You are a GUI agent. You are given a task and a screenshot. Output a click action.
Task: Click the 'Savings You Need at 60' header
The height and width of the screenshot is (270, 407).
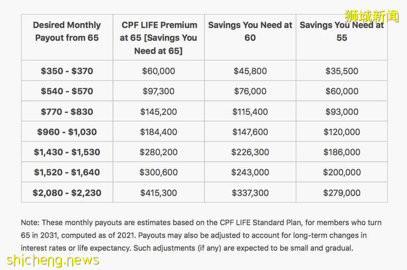click(250, 31)
